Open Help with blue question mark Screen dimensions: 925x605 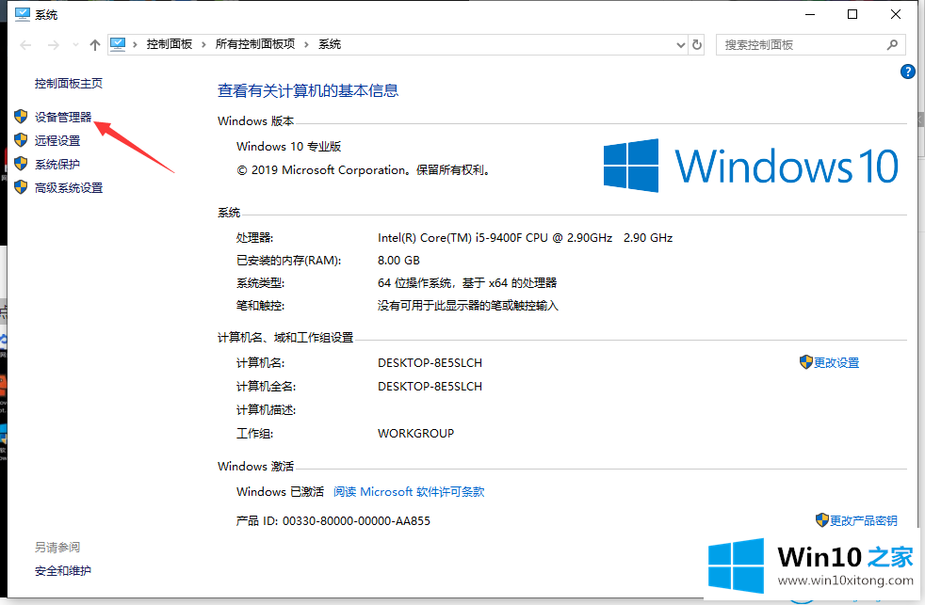(908, 72)
